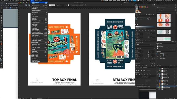Viewport: 177px width, 99px height.
Task: Switch Libraries panel to grid view
Action: point(175,10)
